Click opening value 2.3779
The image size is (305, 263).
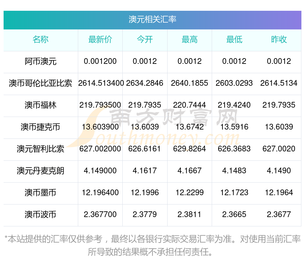pos(145,215)
